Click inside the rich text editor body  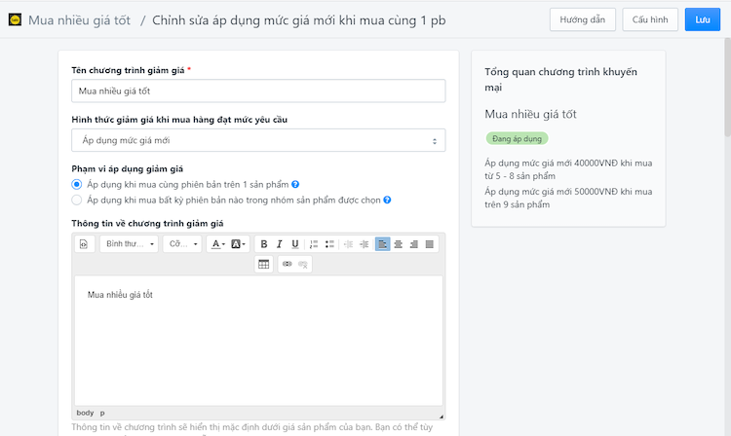pyautogui.click(x=258, y=341)
